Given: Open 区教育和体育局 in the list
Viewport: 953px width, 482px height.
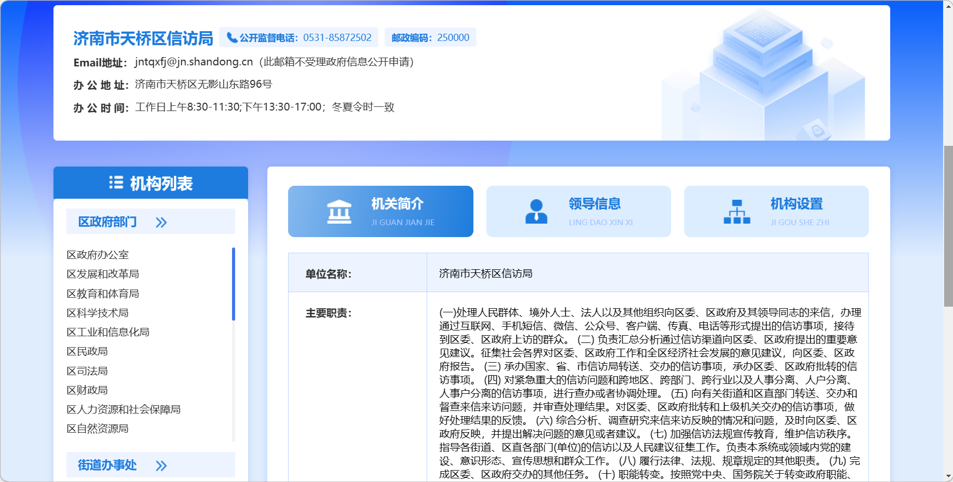Looking at the screenshot, I should pos(103,294).
